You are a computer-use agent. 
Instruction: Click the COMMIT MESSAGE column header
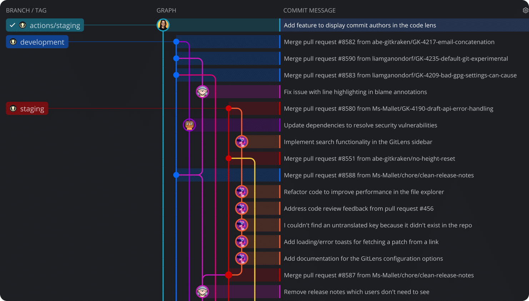pos(309,10)
